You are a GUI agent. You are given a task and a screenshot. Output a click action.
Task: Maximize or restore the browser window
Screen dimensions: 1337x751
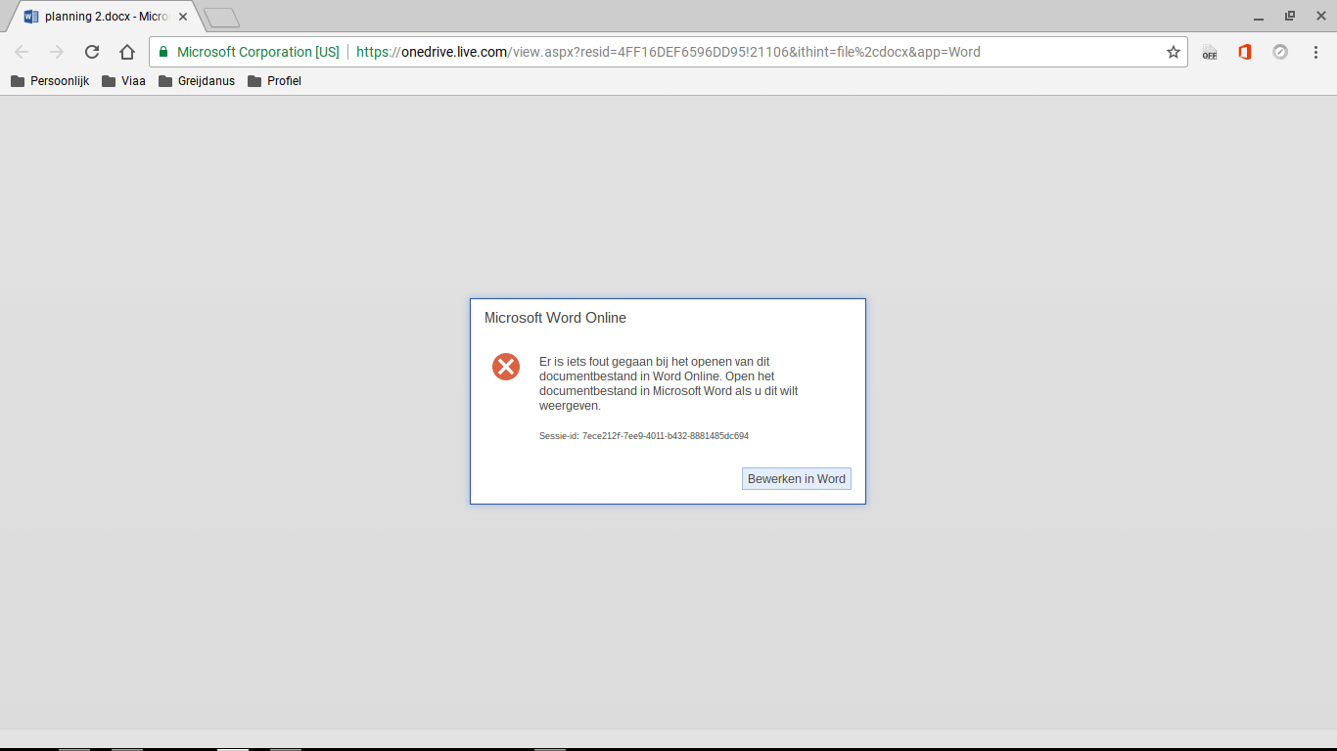coord(1290,17)
